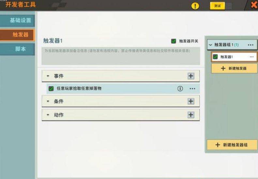Click the 新建触发器组 button
This screenshot has height=179, width=258.
click(x=232, y=145)
